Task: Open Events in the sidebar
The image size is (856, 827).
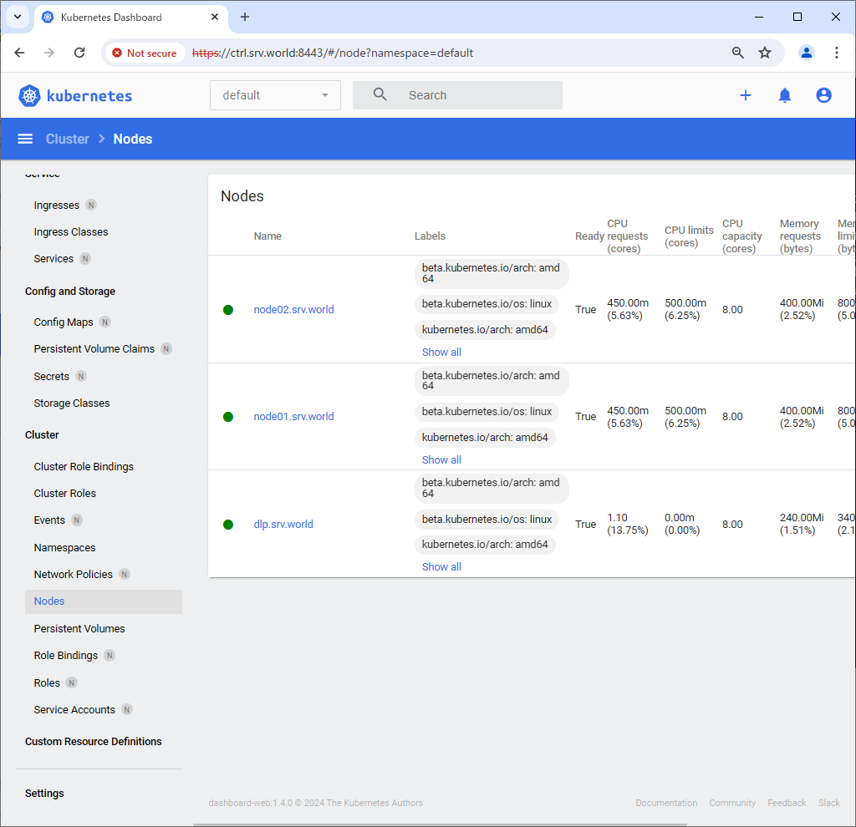Action: click(49, 520)
